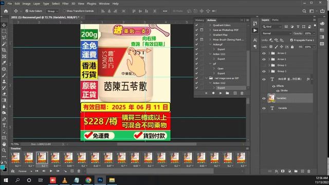Open the Plugins menu
The image size is (329, 185).
pyautogui.click(x=92, y=4)
